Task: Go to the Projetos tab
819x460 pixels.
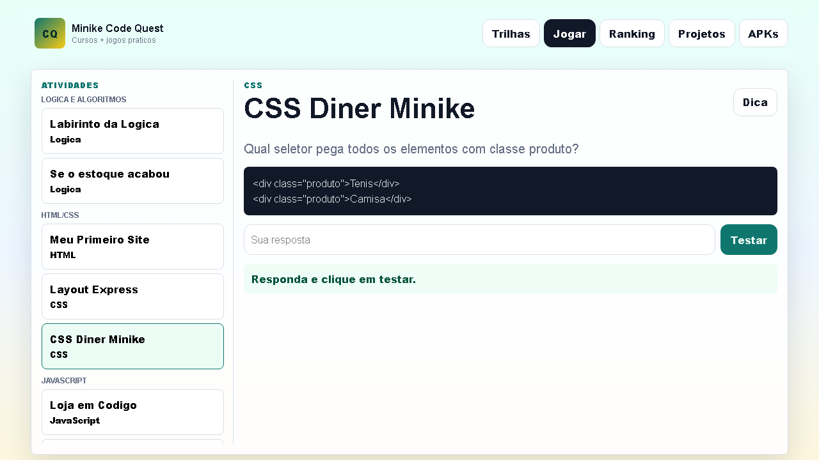Action: (x=702, y=33)
